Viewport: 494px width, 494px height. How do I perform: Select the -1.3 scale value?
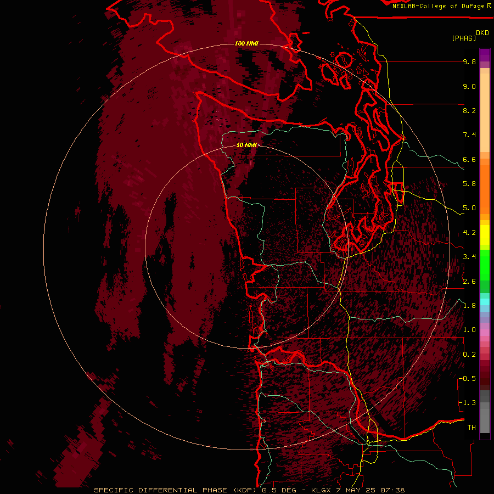467,403
